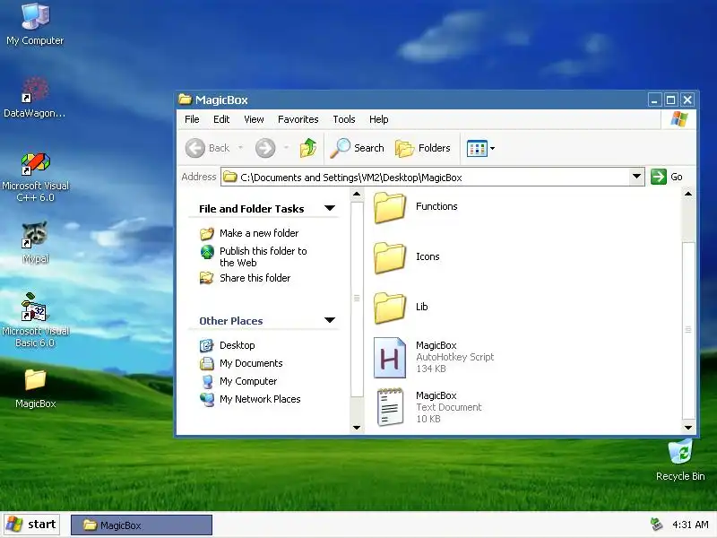
Task: Open the Forward history dropdown arrow
Action: (x=286, y=148)
